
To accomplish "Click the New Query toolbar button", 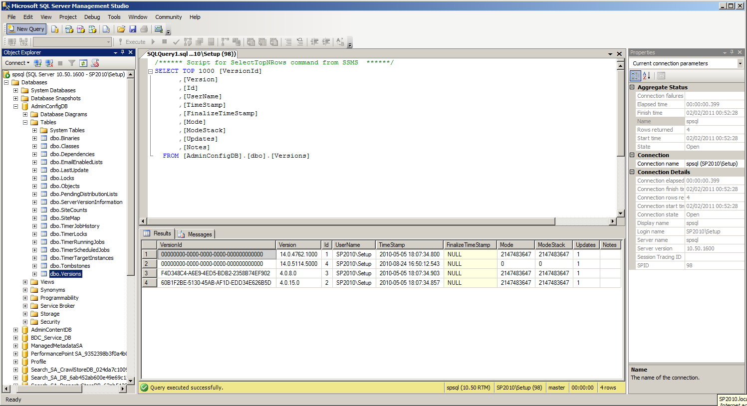I will coord(26,29).
